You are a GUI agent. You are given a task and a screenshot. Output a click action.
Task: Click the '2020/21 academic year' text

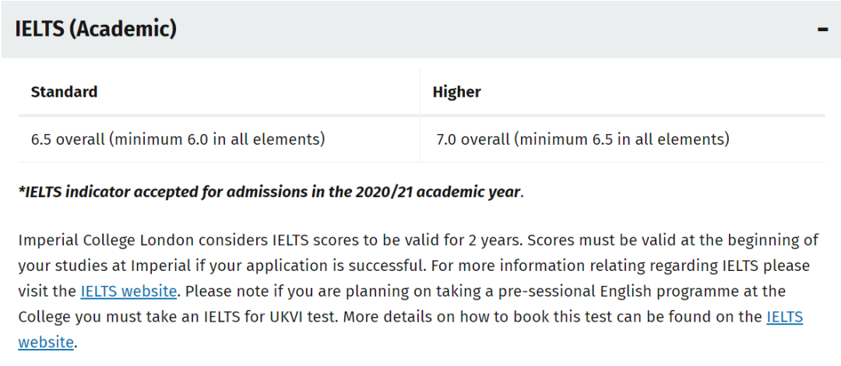pos(438,192)
